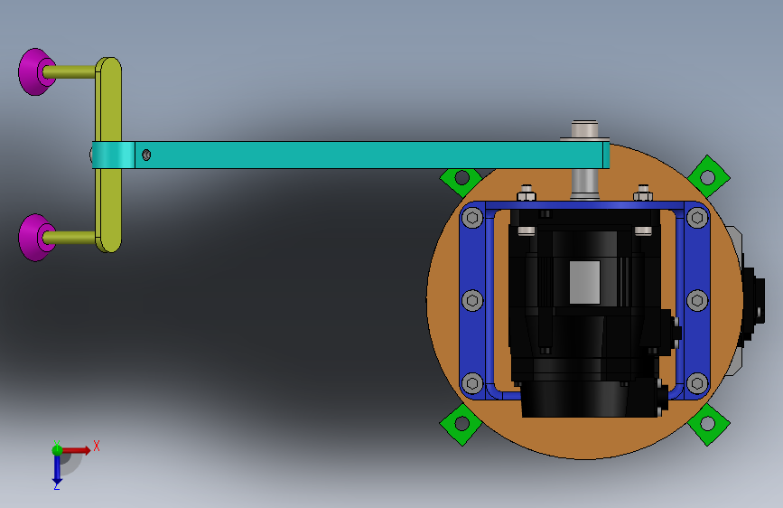Click the bottom-right hex bolt on blue frame
Viewport: 783px width, 508px height.
(697, 383)
